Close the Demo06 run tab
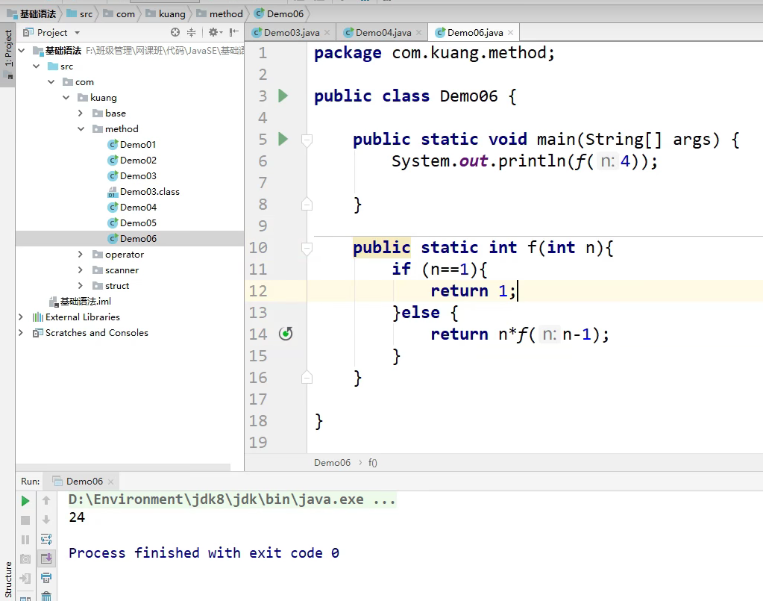763x601 pixels. pyautogui.click(x=110, y=482)
